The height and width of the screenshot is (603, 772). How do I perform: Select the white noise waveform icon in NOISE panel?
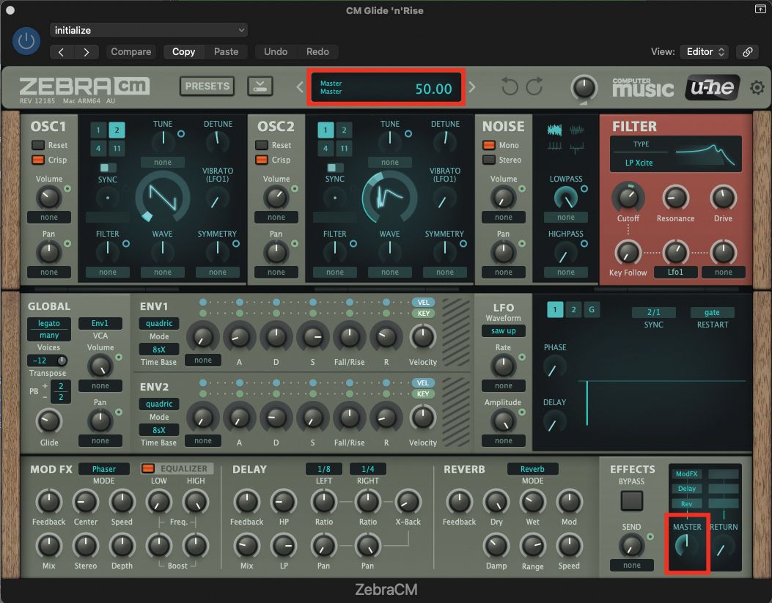click(554, 129)
